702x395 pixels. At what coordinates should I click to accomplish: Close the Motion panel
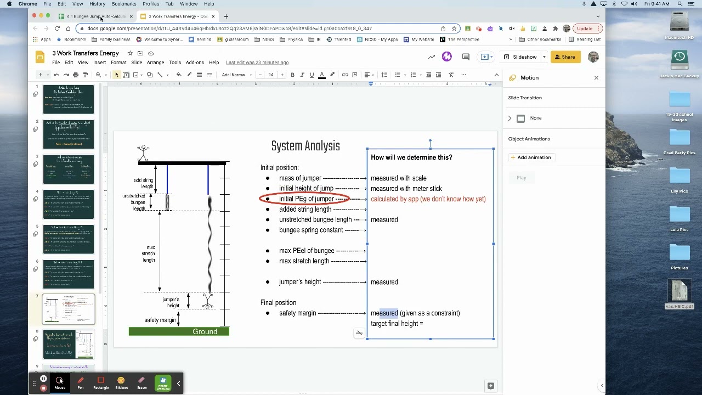pos(596,78)
